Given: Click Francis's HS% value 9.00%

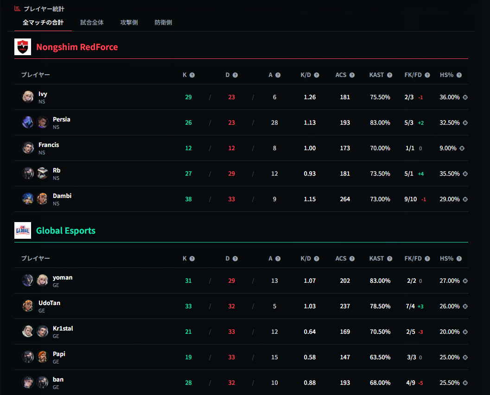Looking at the screenshot, I should point(448,148).
